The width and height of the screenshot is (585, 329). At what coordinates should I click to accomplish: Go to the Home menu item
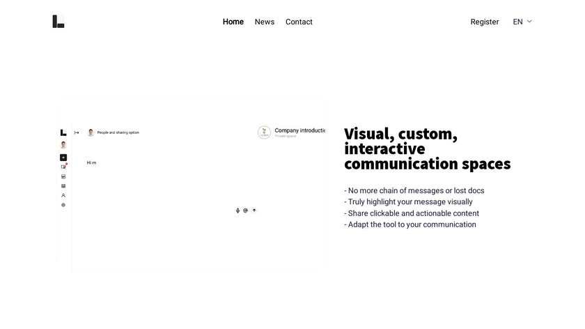[x=233, y=22]
